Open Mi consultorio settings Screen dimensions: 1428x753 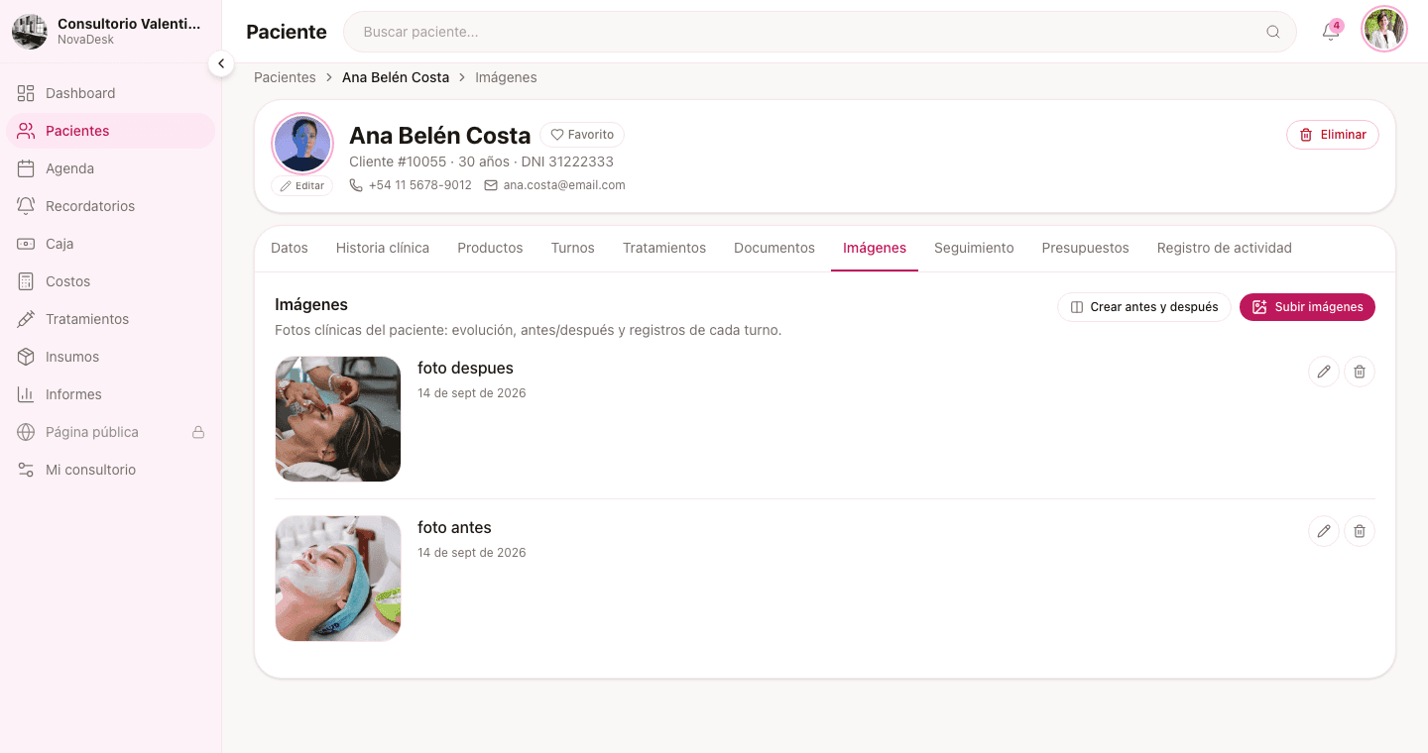coord(110,470)
